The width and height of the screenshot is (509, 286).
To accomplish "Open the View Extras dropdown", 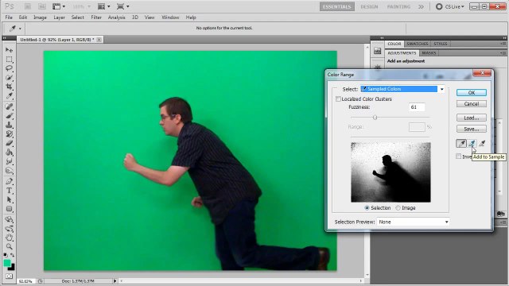I will click(59, 6).
